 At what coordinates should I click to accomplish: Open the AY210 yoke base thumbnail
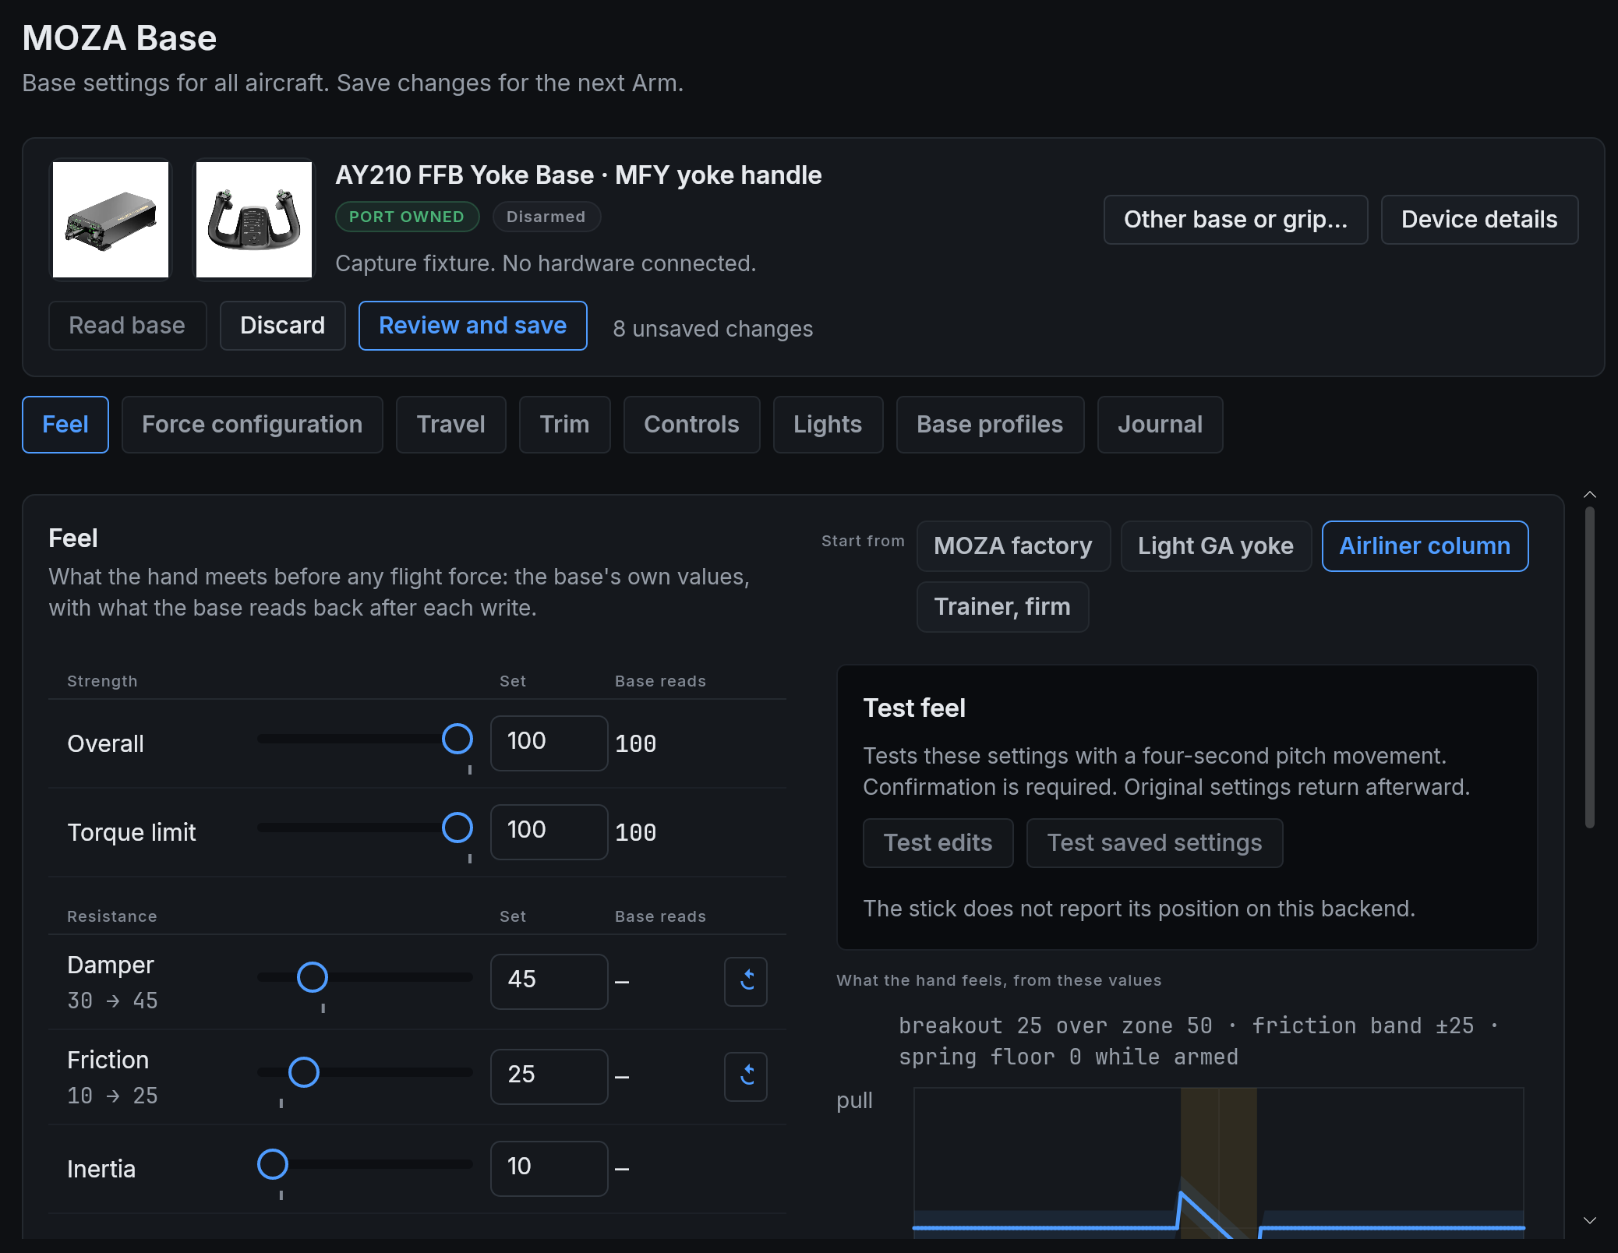[111, 220]
